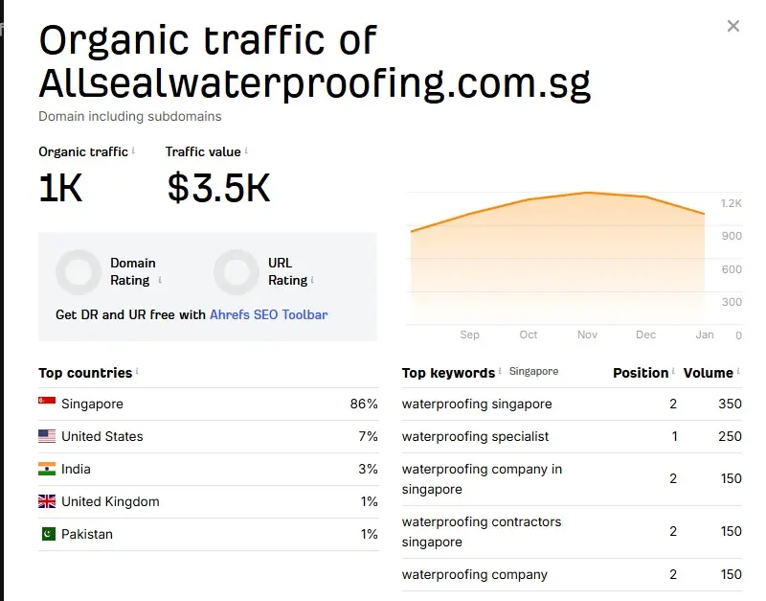The height and width of the screenshot is (601, 766).
Task: Click the Singapore flag icon
Action: (47, 404)
